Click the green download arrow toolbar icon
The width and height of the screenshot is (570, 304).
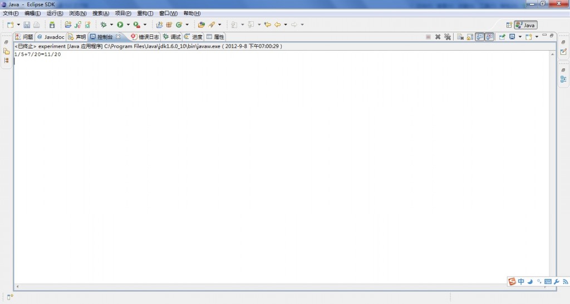52,24
